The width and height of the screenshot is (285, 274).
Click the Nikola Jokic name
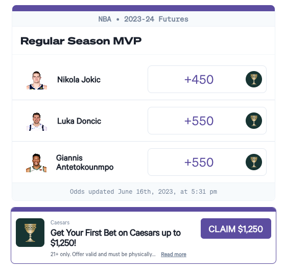(x=79, y=80)
